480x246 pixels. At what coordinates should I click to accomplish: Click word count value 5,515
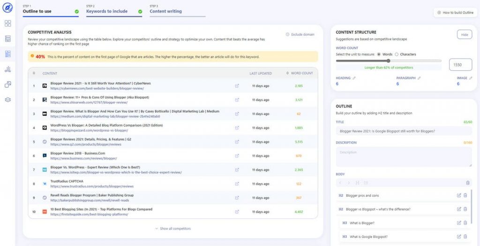point(299,142)
